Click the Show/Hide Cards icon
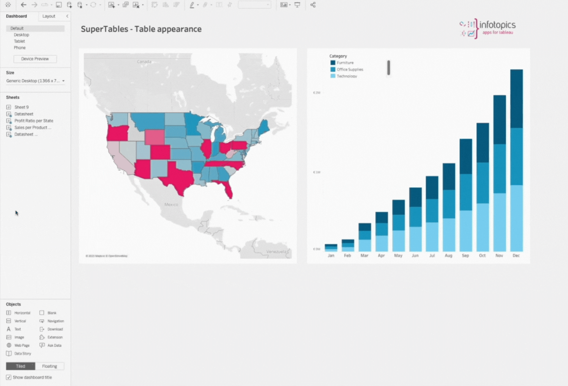The width and height of the screenshot is (568, 386). click(x=284, y=5)
